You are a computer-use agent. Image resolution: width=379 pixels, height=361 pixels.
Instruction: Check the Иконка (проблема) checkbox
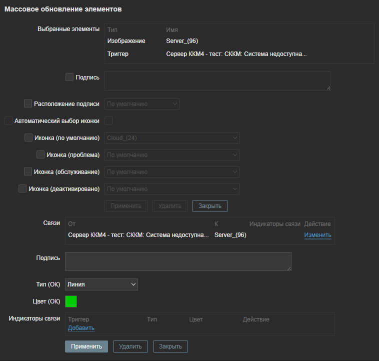[40, 154]
